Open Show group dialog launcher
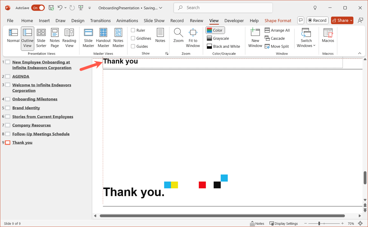The height and width of the screenshot is (227, 368). (167, 54)
